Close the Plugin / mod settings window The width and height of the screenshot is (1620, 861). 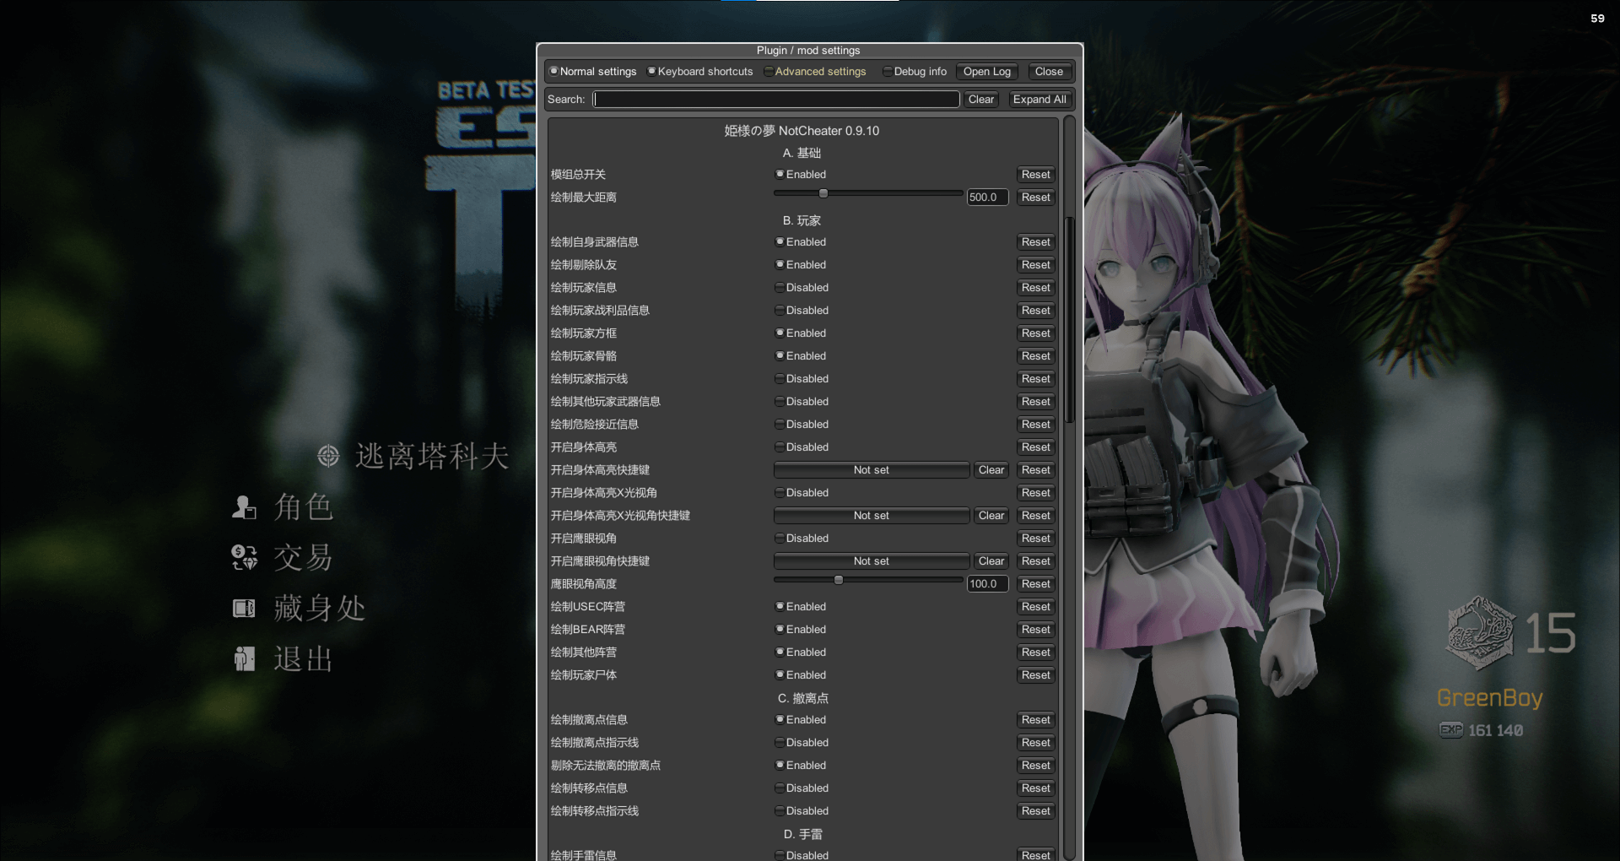pos(1049,72)
